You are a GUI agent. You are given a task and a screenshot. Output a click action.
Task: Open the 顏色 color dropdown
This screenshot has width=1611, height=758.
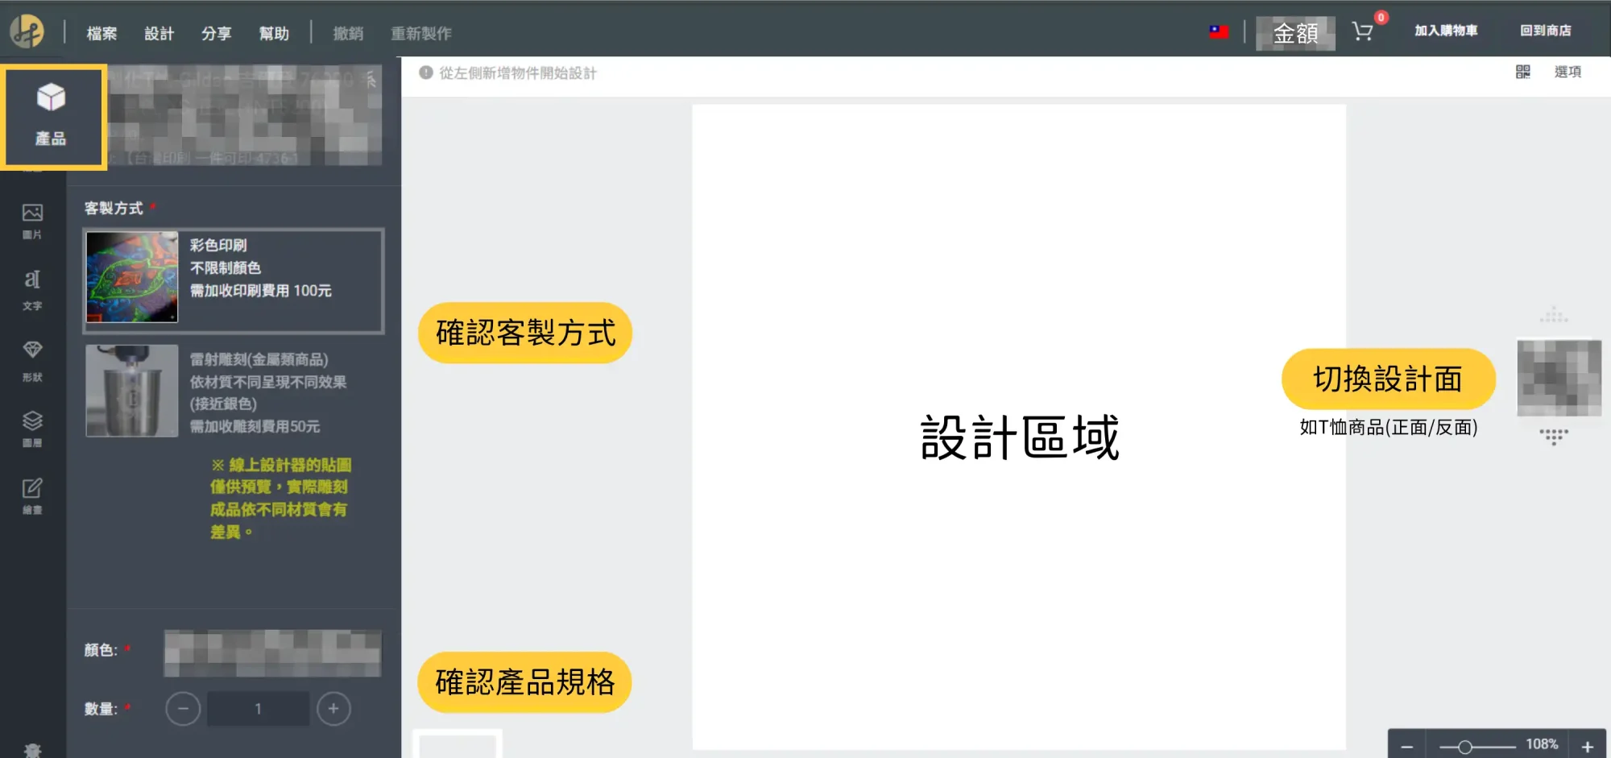tap(272, 652)
